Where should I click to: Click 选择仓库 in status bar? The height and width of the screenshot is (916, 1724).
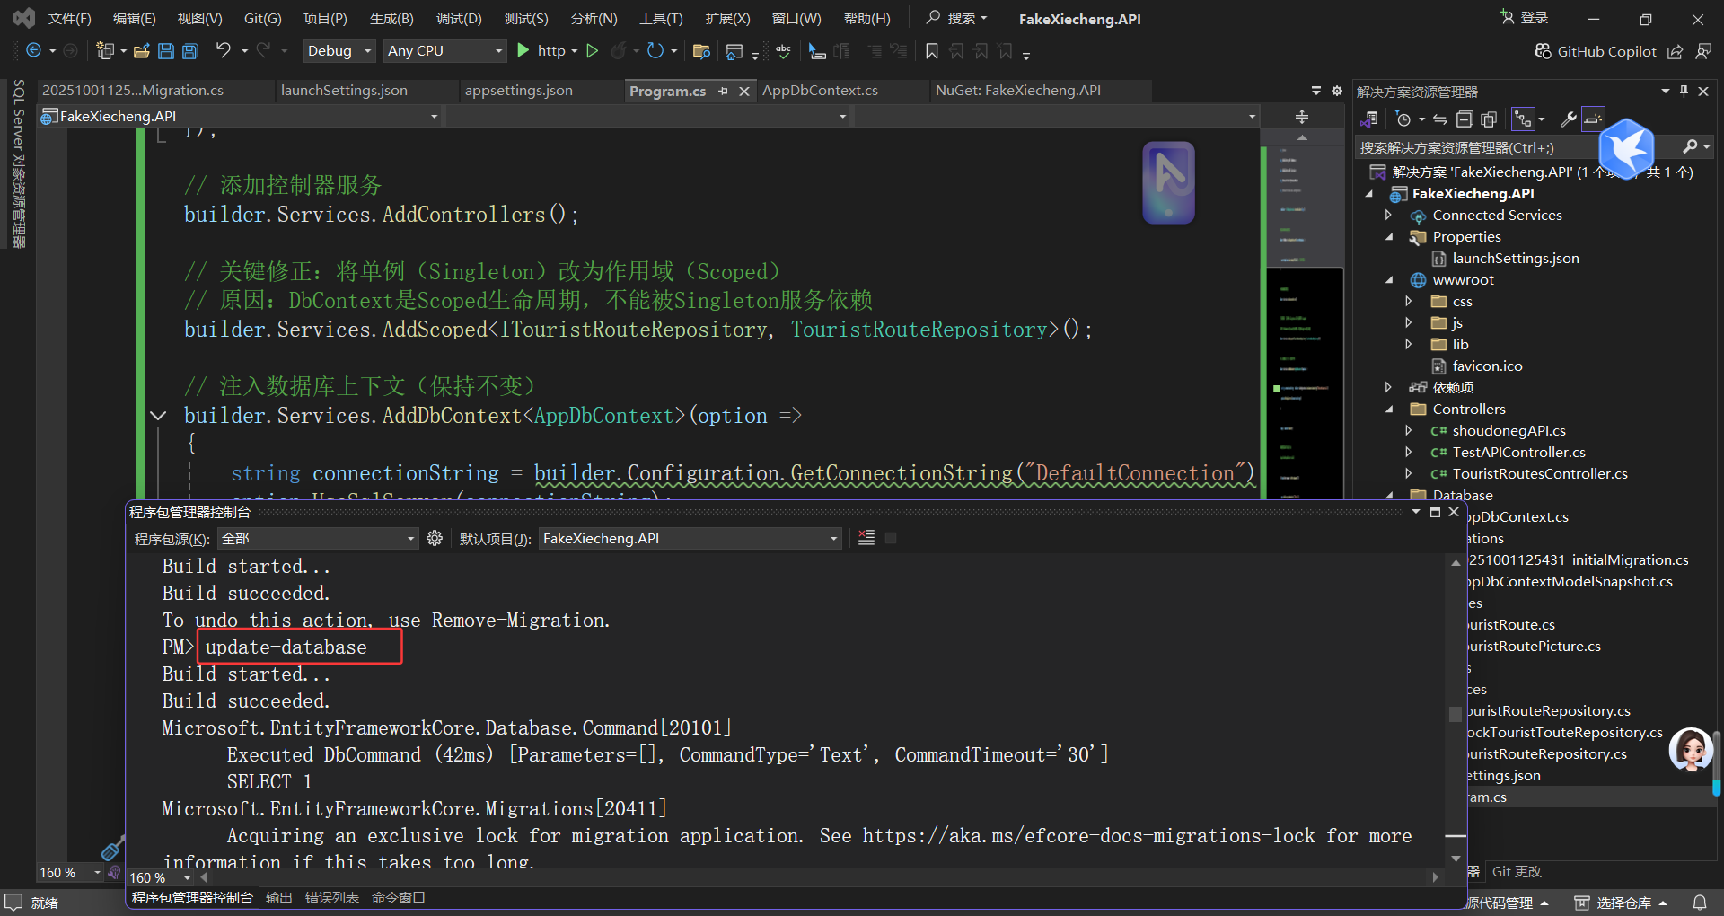click(1622, 903)
